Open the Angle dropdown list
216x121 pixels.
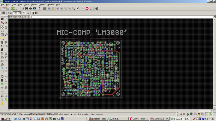[x=19, y=13]
